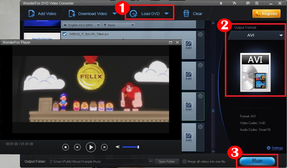Enable Merge all videos into one file
Screen dimensions: 287x168
click(x=184, y=161)
